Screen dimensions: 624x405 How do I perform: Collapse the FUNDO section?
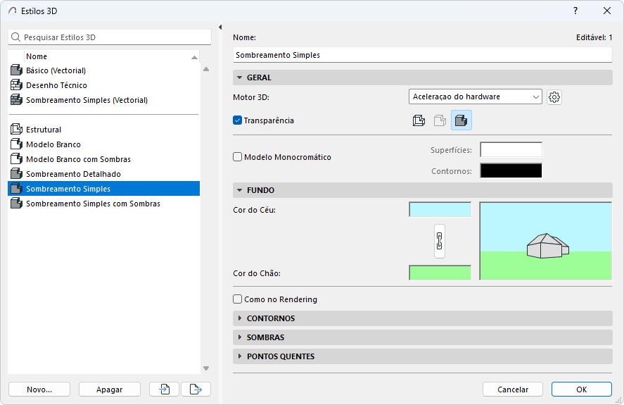[x=422, y=190]
